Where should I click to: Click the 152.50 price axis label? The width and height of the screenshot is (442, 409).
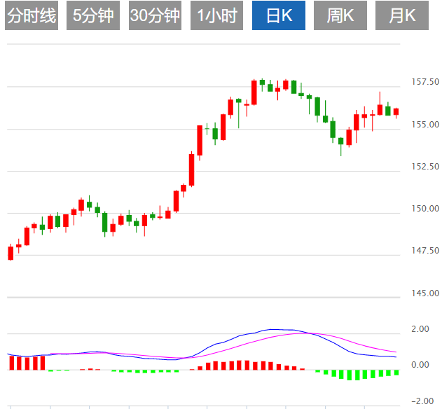pyautogui.click(x=425, y=166)
